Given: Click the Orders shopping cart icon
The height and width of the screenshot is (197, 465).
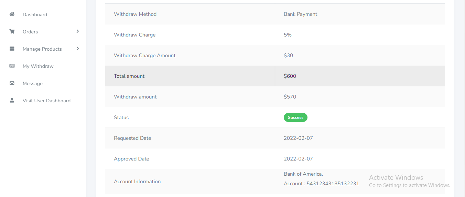Looking at the screenshot, I should (x=12, y=32).
